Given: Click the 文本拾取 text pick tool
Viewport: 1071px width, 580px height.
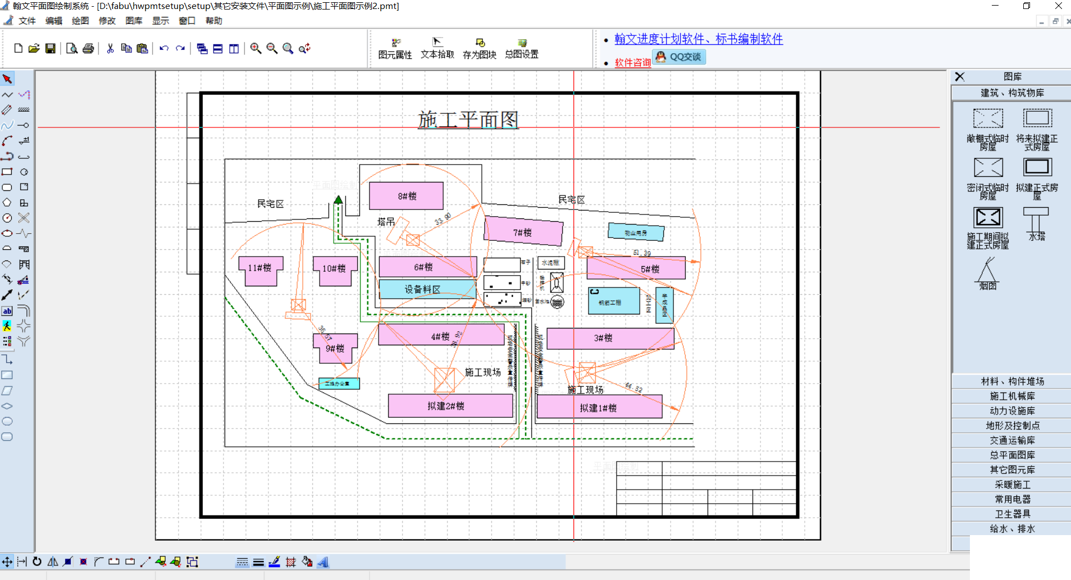Looking at the screenshot, I should (437, 49).
